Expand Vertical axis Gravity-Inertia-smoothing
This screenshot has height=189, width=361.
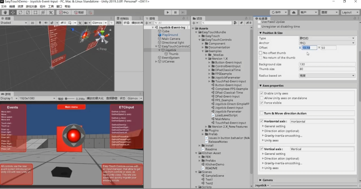pyautogui.click(x=263, y=163)
